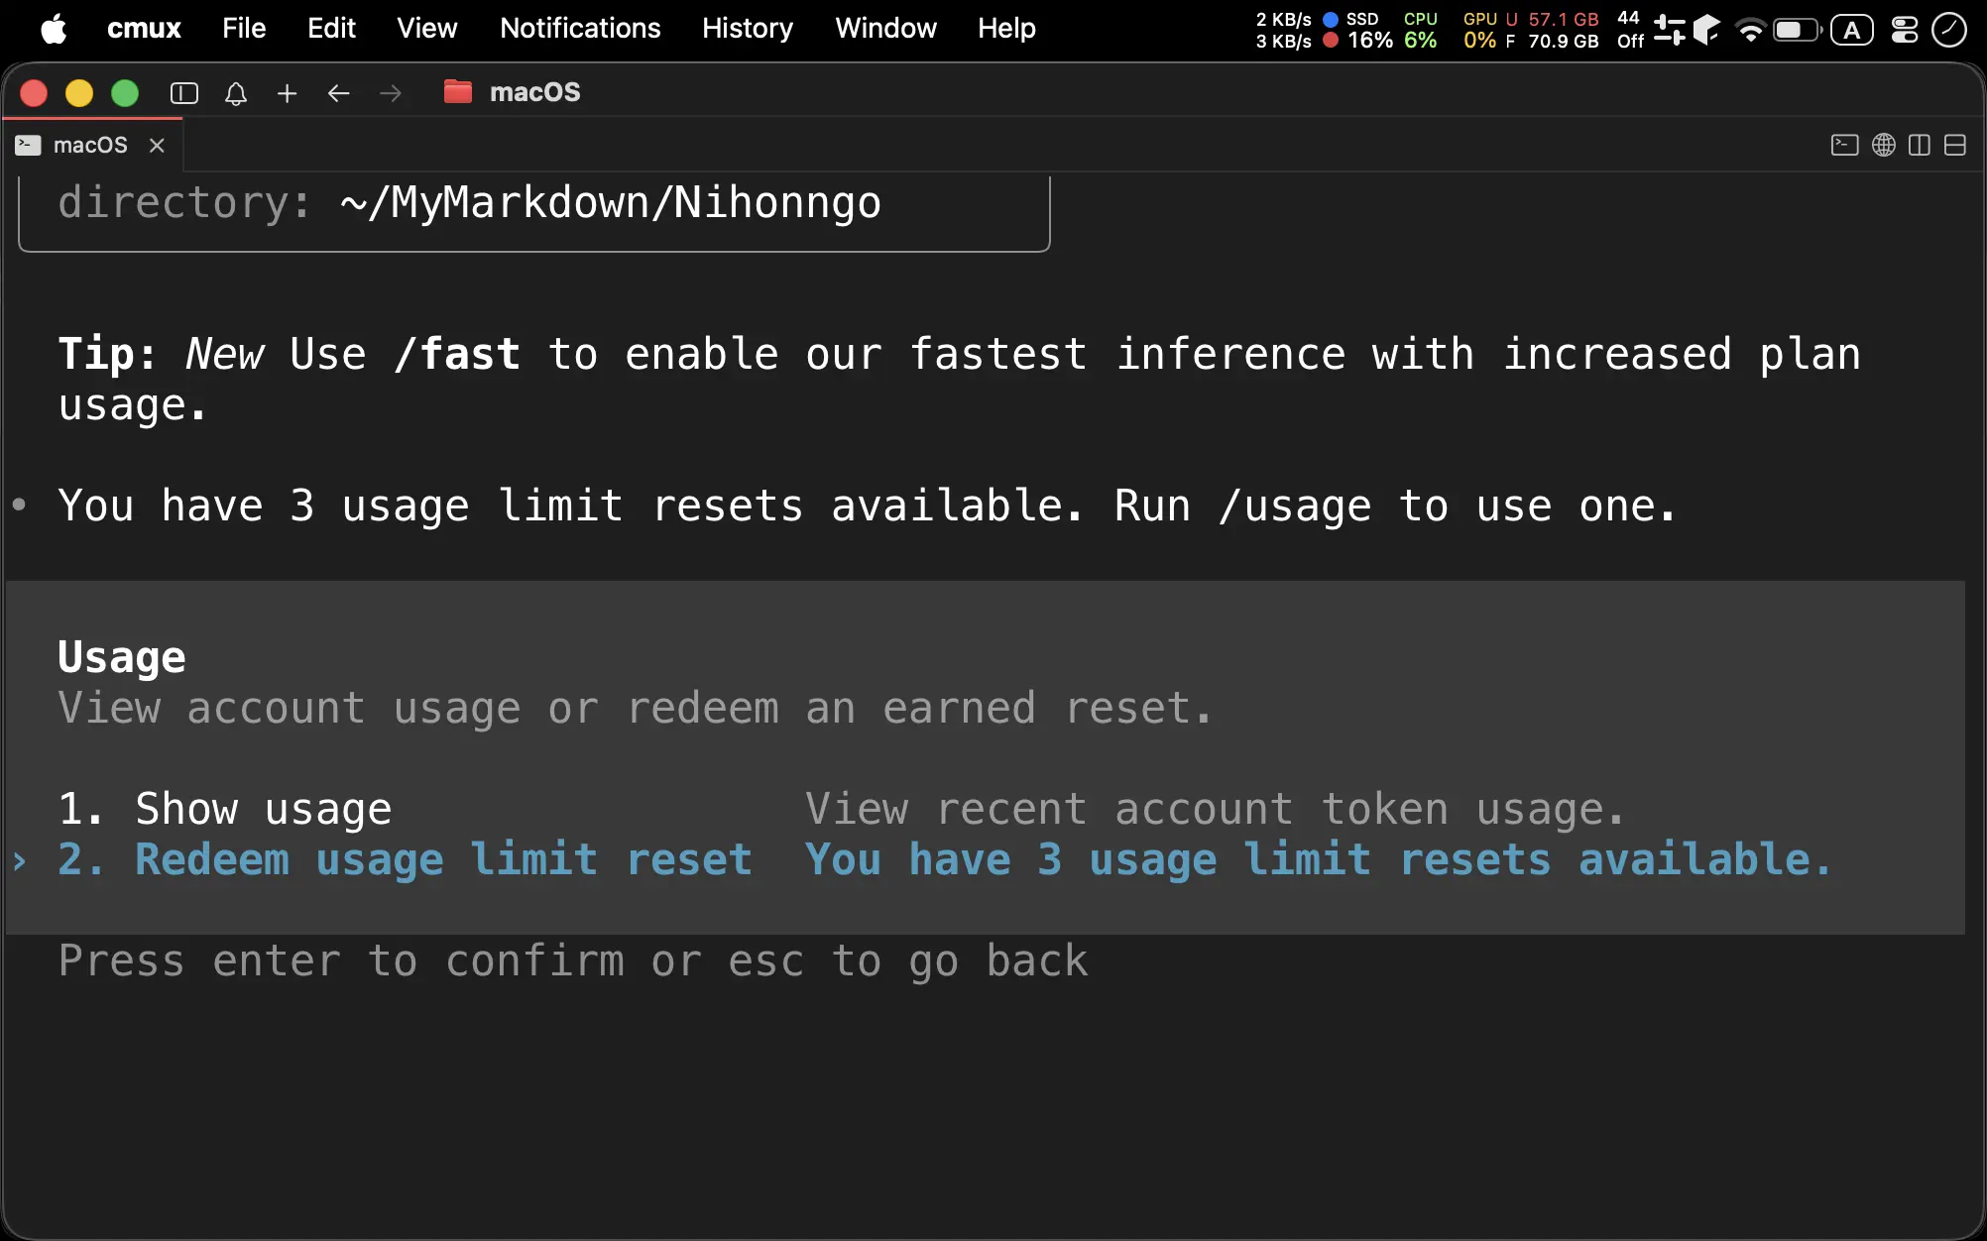Click the macOS folder title
Viewport: 1987px width, 1241px height.
click(535, 92)
